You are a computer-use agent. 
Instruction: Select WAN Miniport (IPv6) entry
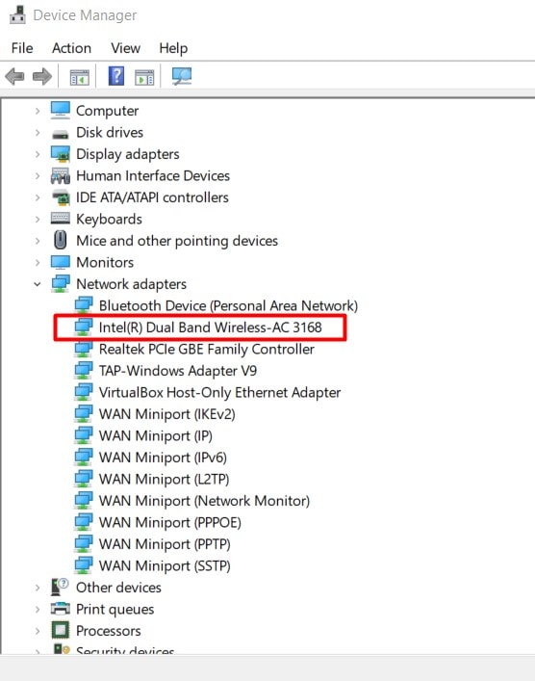(x=163, y=458)
